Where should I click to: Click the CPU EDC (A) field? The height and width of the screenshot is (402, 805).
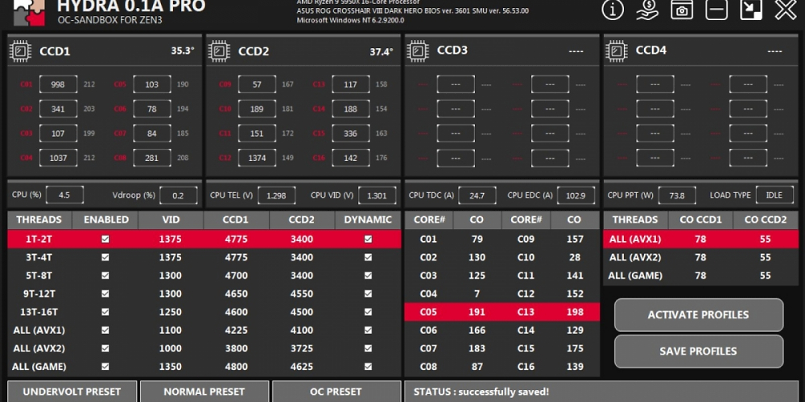click(x=576, y=195)
